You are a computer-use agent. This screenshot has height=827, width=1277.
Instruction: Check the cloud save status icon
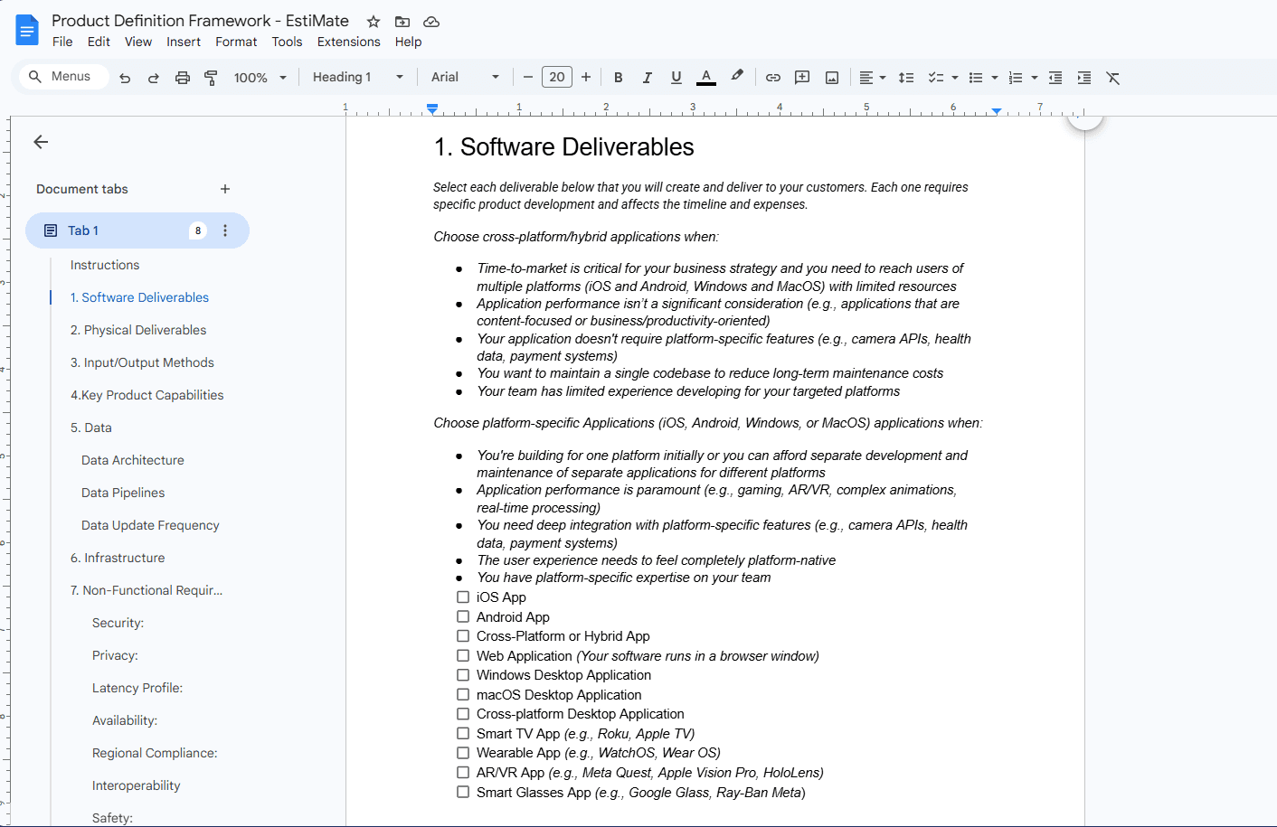point(431,22)
